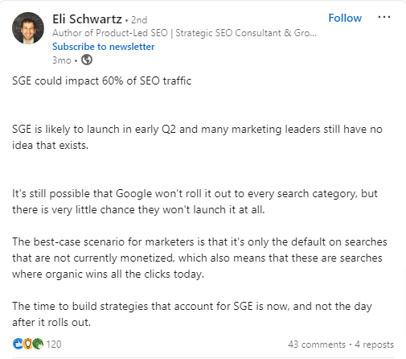View the 43 comments
Screen dimensions: 406x359
coord(317,345)
